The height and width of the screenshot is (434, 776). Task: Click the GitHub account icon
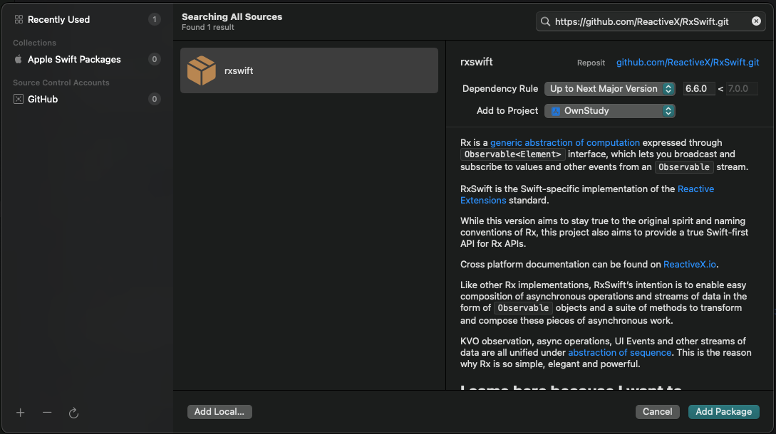point(19,100)
